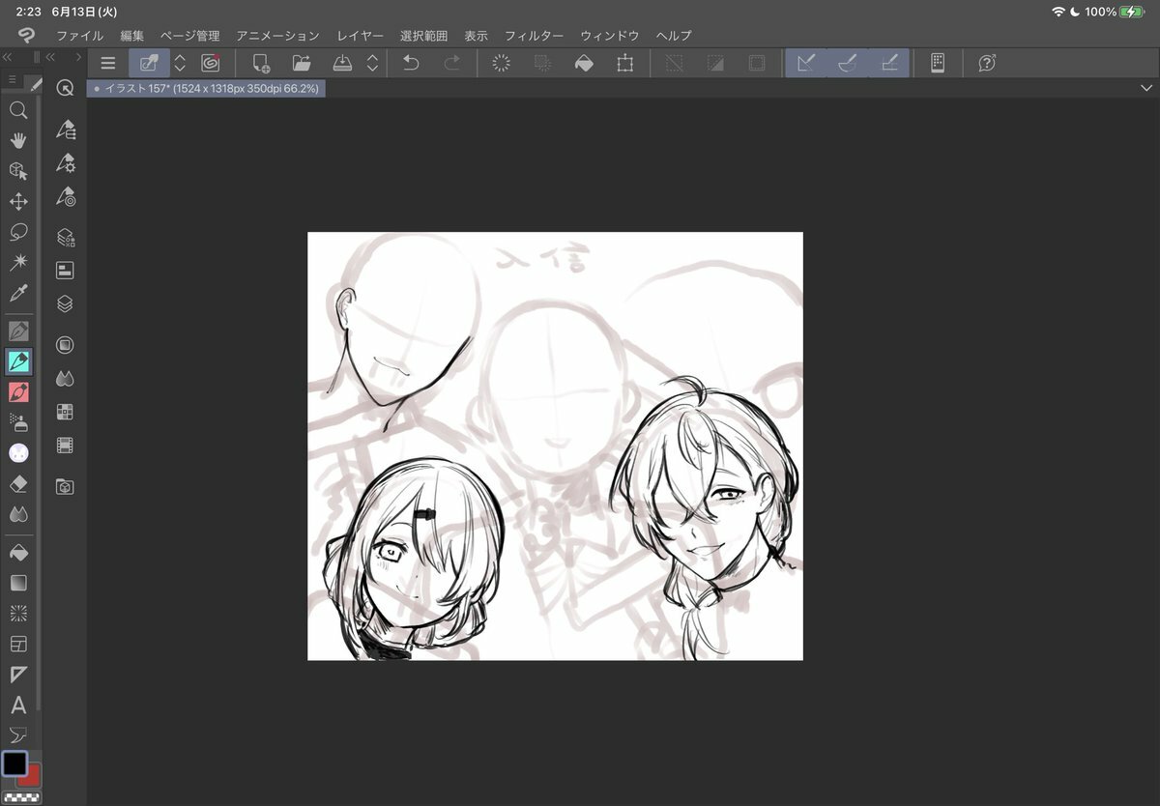Screen dimensions: 1160x806
Task: Select the Text tool
Action: pyautogui.click(x=18, y=705)
